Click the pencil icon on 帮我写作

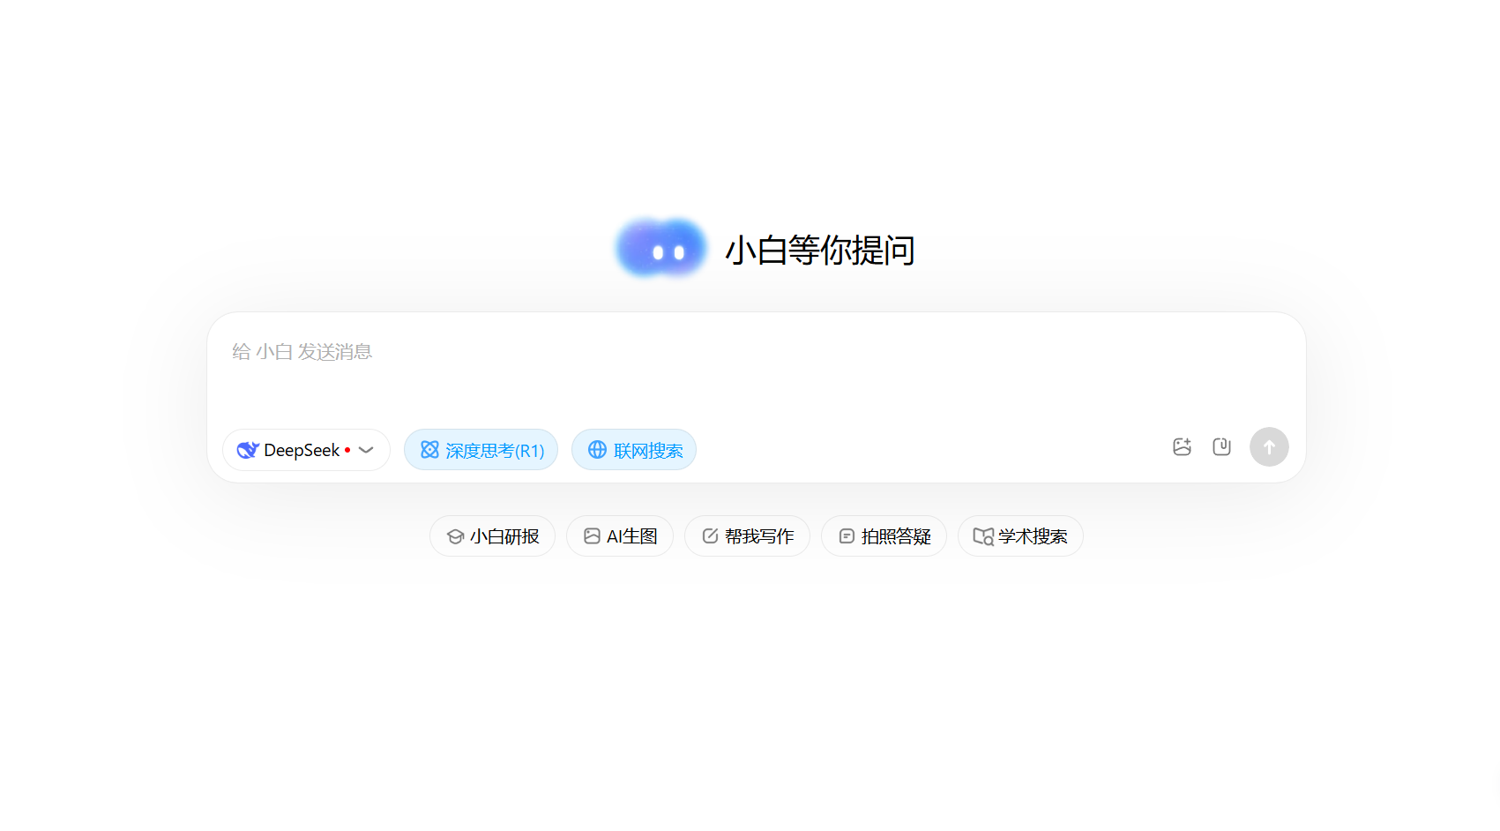click(x=710, y=535)
